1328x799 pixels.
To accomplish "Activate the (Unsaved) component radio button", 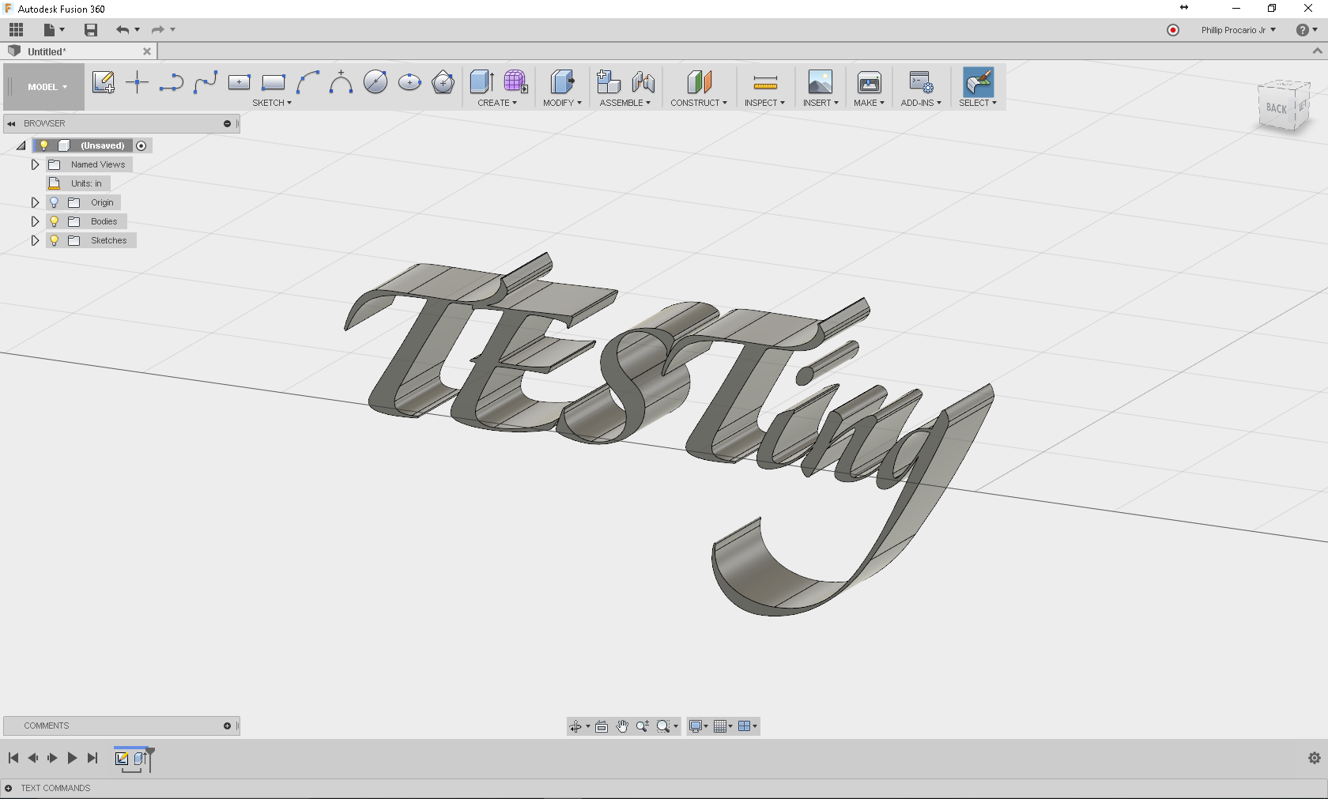I will (x=141, y=145).
